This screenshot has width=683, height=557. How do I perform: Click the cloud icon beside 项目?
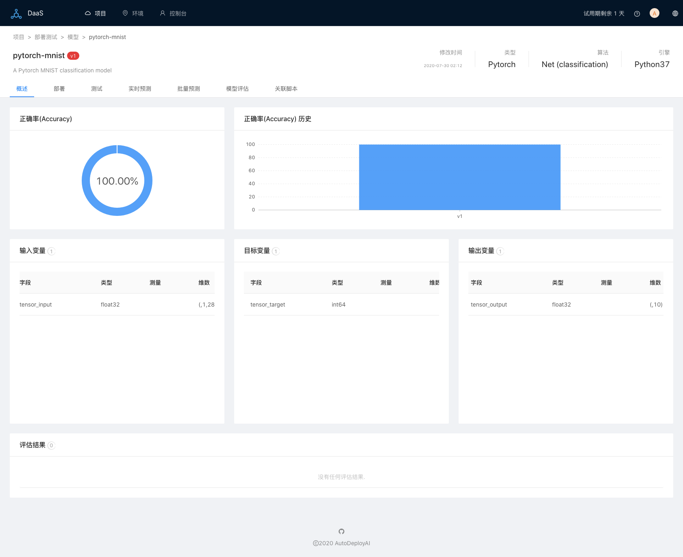(x=87, y=13)
